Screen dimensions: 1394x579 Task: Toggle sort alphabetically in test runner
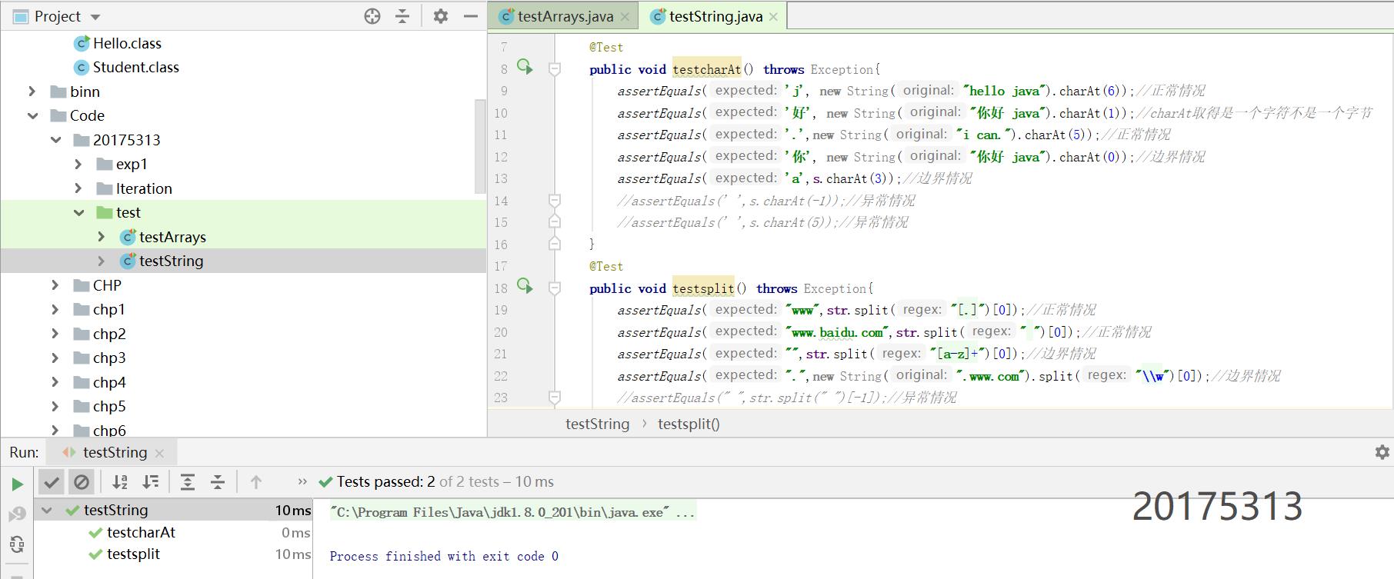[x=120, y=482]
